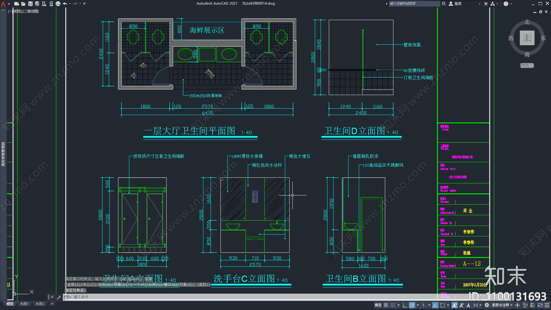Click the Open file folder icon
The height and width of the screenshot is (310, 551).
[x=23, y=4]
